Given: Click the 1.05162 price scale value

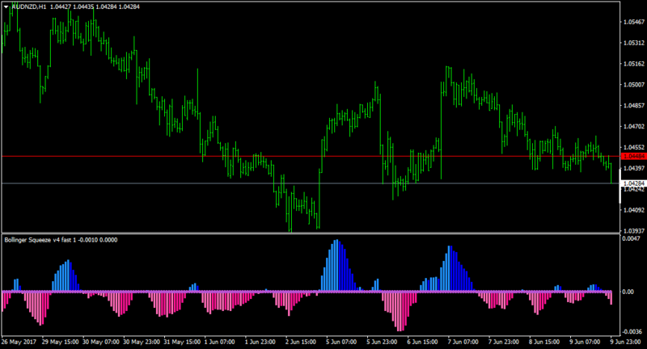Looking at the screenshot, I should click(x=634, y=64).
